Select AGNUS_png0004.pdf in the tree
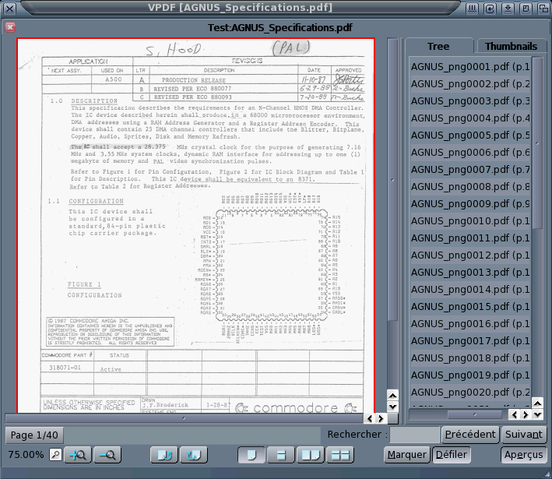 pos(470,118)
